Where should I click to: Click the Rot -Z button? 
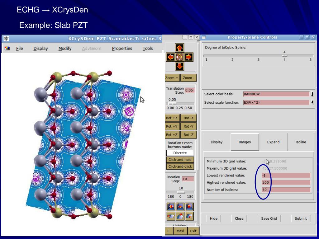(188, 134)
